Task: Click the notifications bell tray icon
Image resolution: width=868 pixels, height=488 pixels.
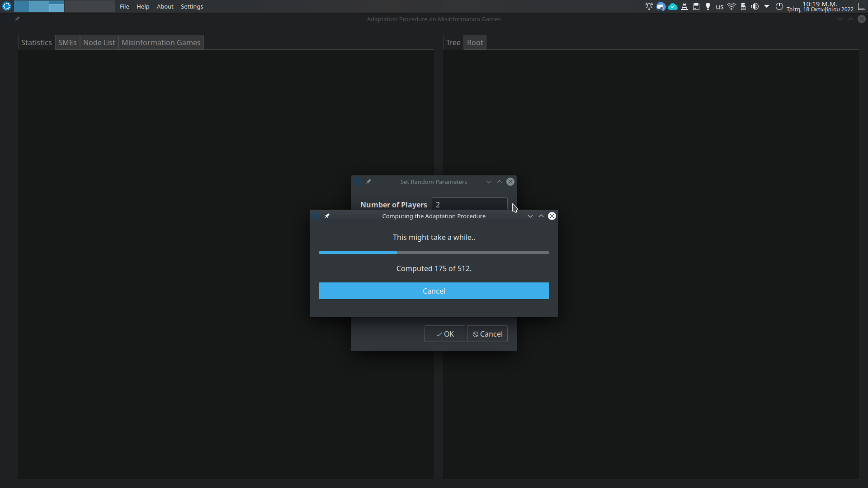Action: (x=649, y=6)
